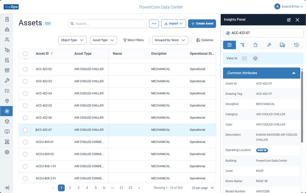Screen dimensions: 306x193
Task: Click Create Asset button
Action: pyautogui.click(x=202, y=24)
